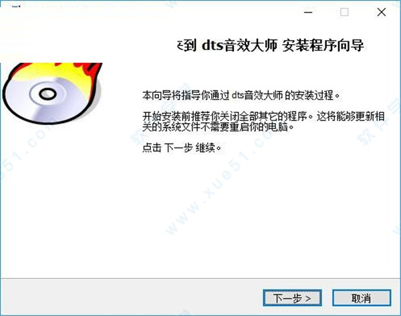The width and height of the screenshot is (401, 316).
Task: Click the gray footer bar beside 下一步
Action: (x=130, y=297)
